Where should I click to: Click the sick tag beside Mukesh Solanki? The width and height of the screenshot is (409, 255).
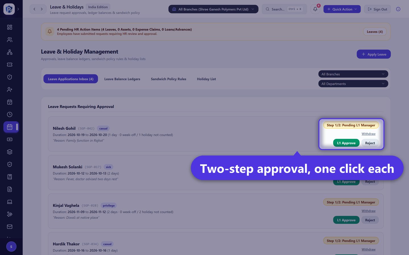(108, 167)
